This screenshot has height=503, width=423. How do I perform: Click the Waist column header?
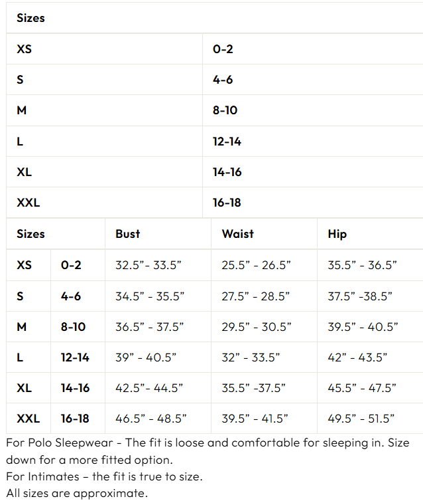[238, 234]
